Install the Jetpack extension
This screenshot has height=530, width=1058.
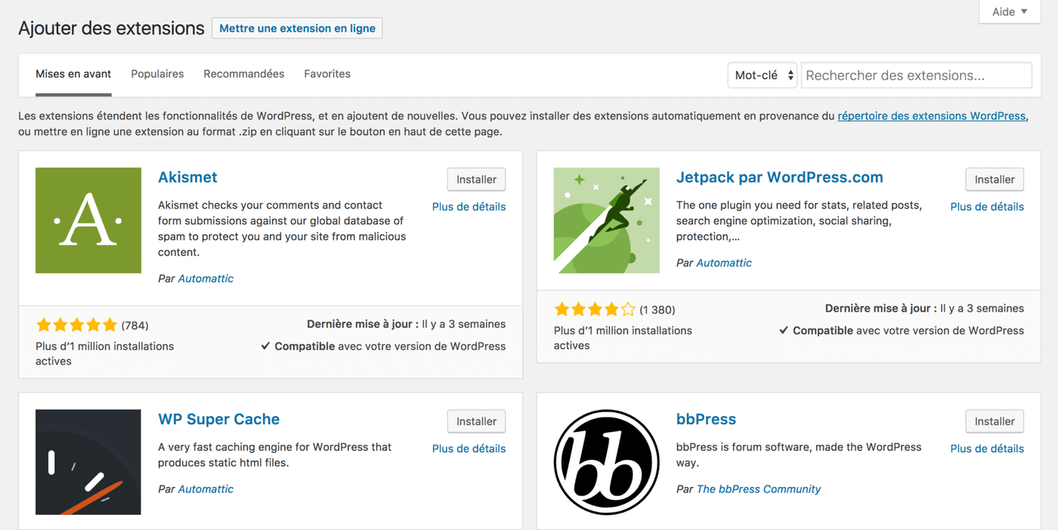click(994, 179)
